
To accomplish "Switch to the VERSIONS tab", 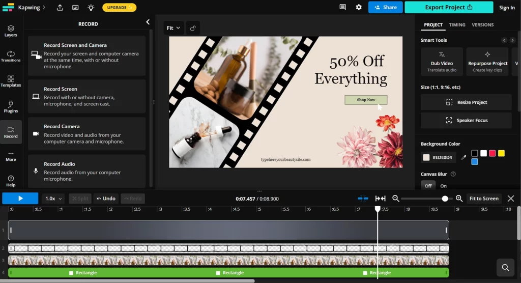I will [482, 24].
